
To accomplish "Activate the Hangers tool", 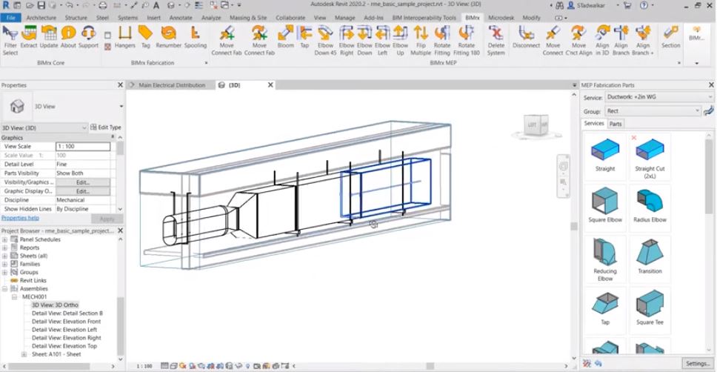I will 125,36.
